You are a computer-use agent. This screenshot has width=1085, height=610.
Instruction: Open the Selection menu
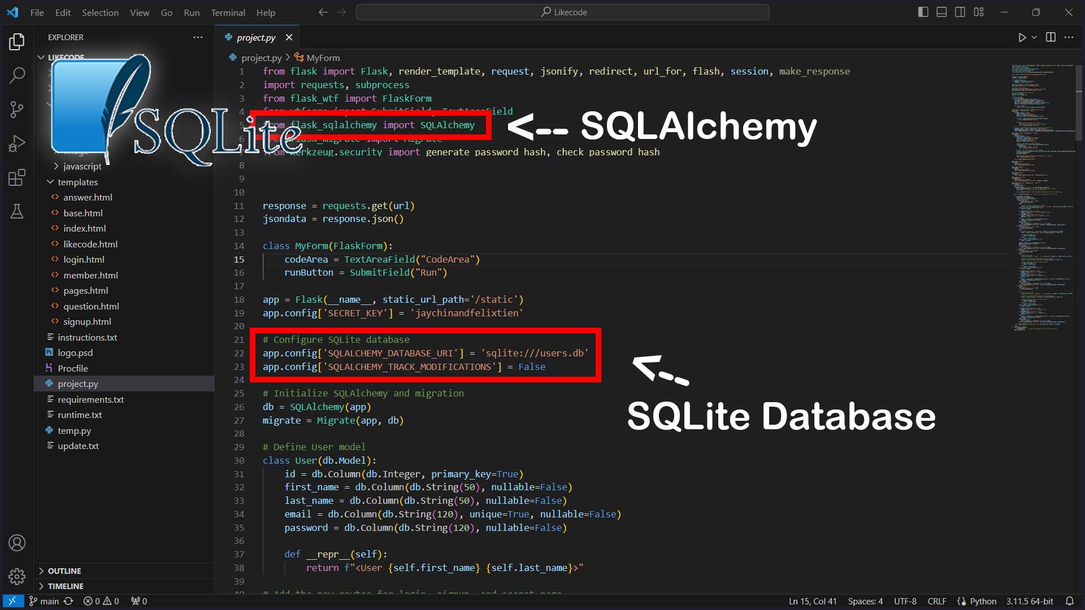100,12
